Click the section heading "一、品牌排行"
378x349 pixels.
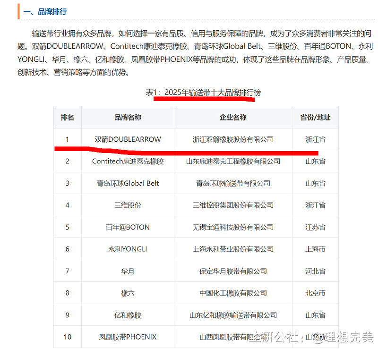pos(45,11)
